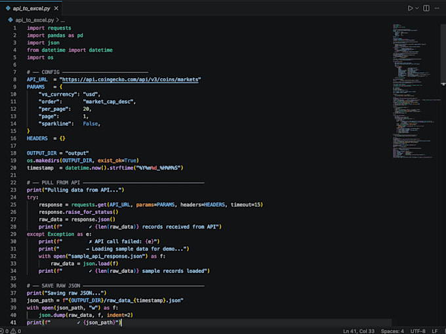Click 'API call failed' string
This screenshot has height=334, width=446.
118,241
